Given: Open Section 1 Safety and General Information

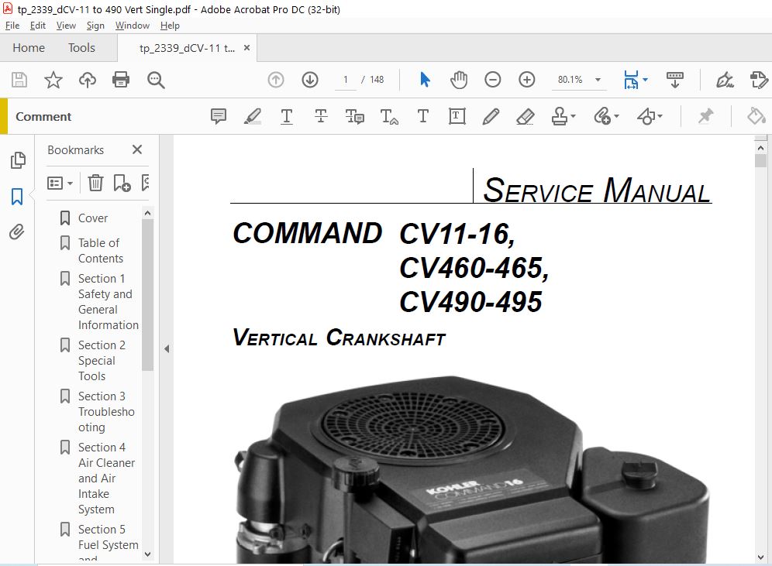Looking at the screenshot, I should coord(108,301).
